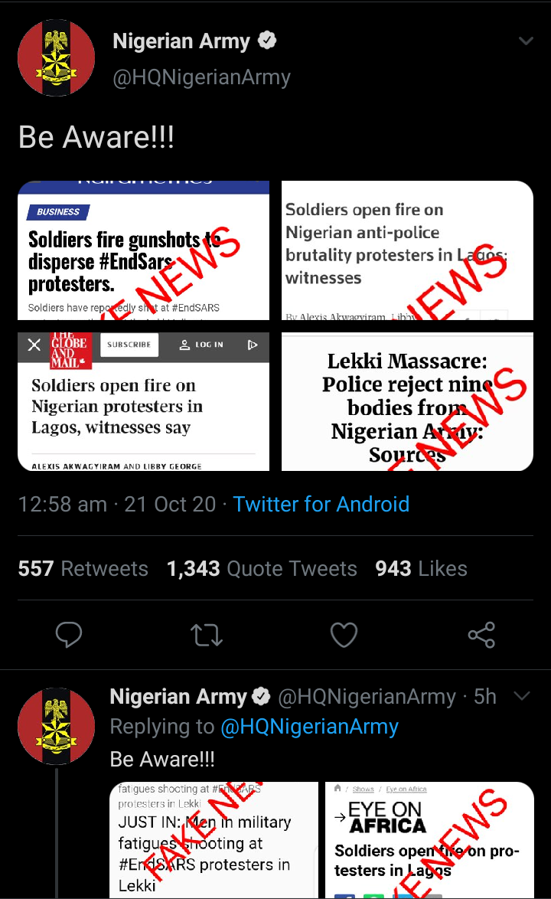
Task: Like the tweet with heart icon
Action: pos(344,635)
